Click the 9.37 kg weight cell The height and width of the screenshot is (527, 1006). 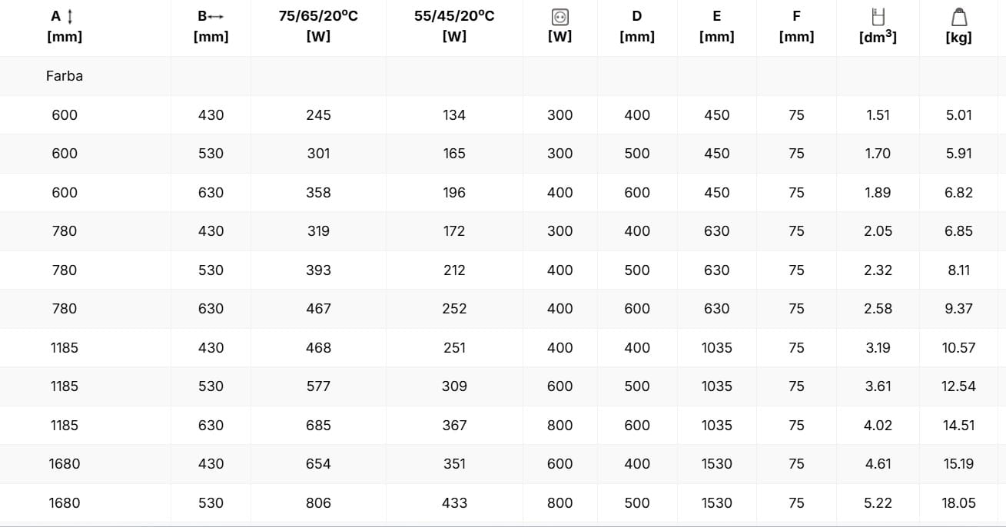[x=958, y=309]
